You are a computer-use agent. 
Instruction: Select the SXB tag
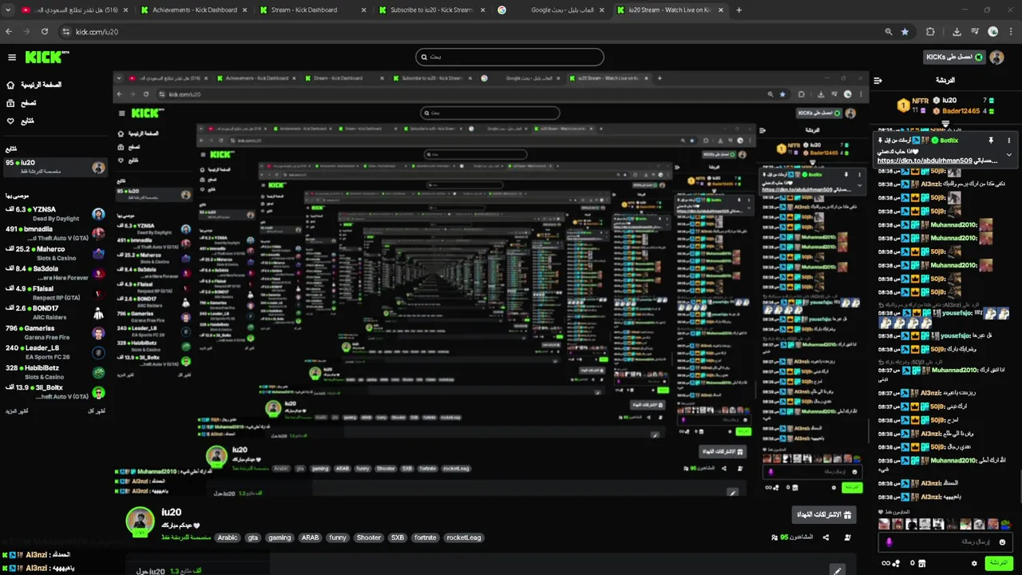tap(398, 537)
